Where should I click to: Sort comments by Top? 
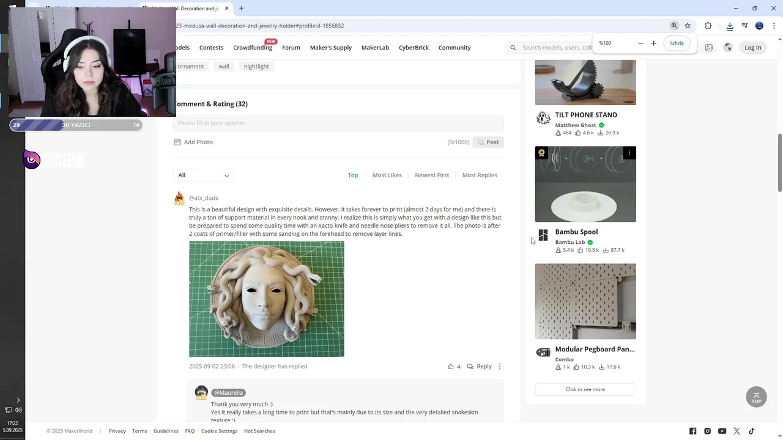click(353, 175)
